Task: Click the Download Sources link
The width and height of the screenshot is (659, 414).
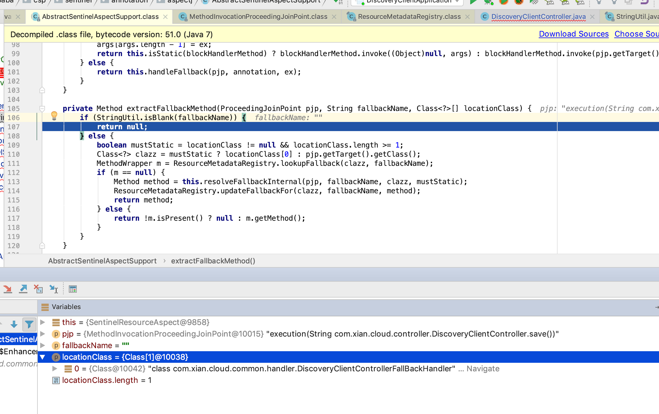Action: [574, 34]
